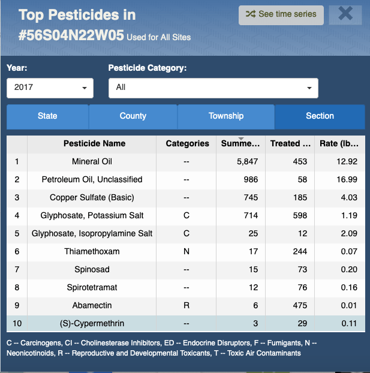
Task: Select the (S)-Cypermethrin pesticide name
Action: [92, 323]
